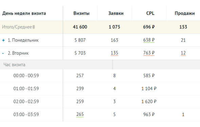Screen dimensions: 200x127
Task: Click the total visits value 41 600
Action: [x=80, y=27]
